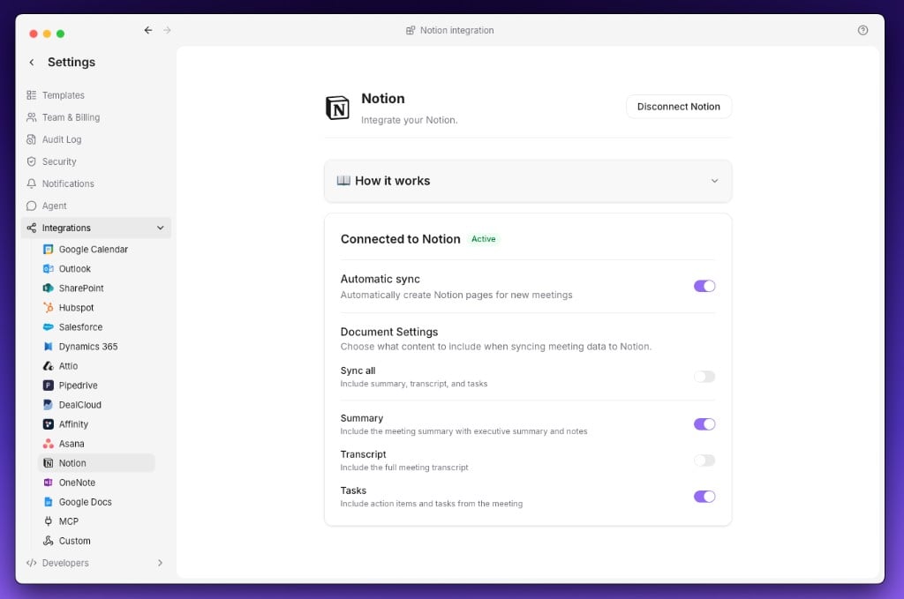
Task: Click the back arrow next to Settings
Action: [x=32, y=63]
